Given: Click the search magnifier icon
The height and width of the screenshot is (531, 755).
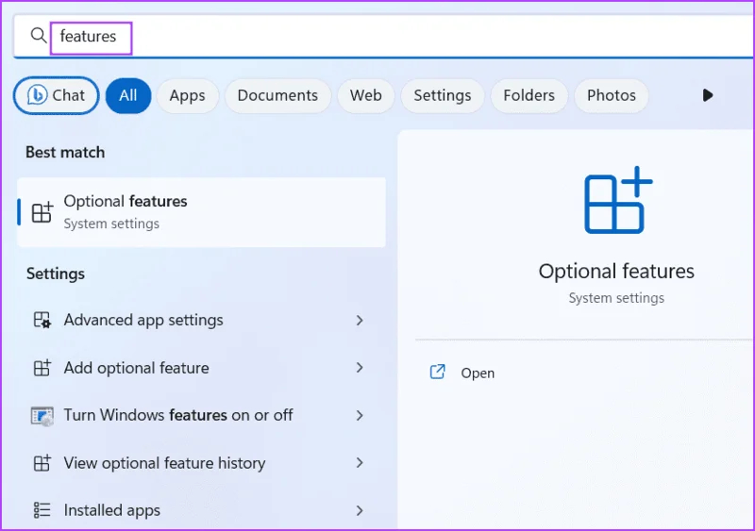Looking at the screenshot, I should point(38,35).
